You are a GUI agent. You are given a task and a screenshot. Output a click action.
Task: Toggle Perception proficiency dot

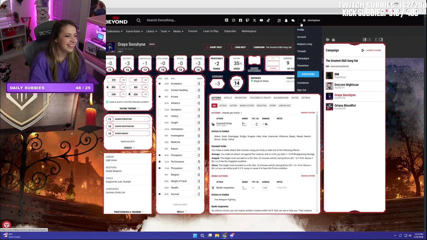[x=159, y=155]
